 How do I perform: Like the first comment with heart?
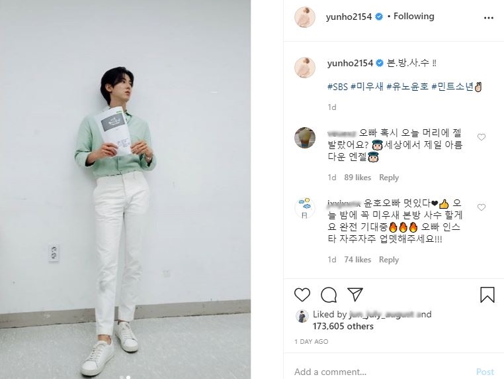pos(481,137)
